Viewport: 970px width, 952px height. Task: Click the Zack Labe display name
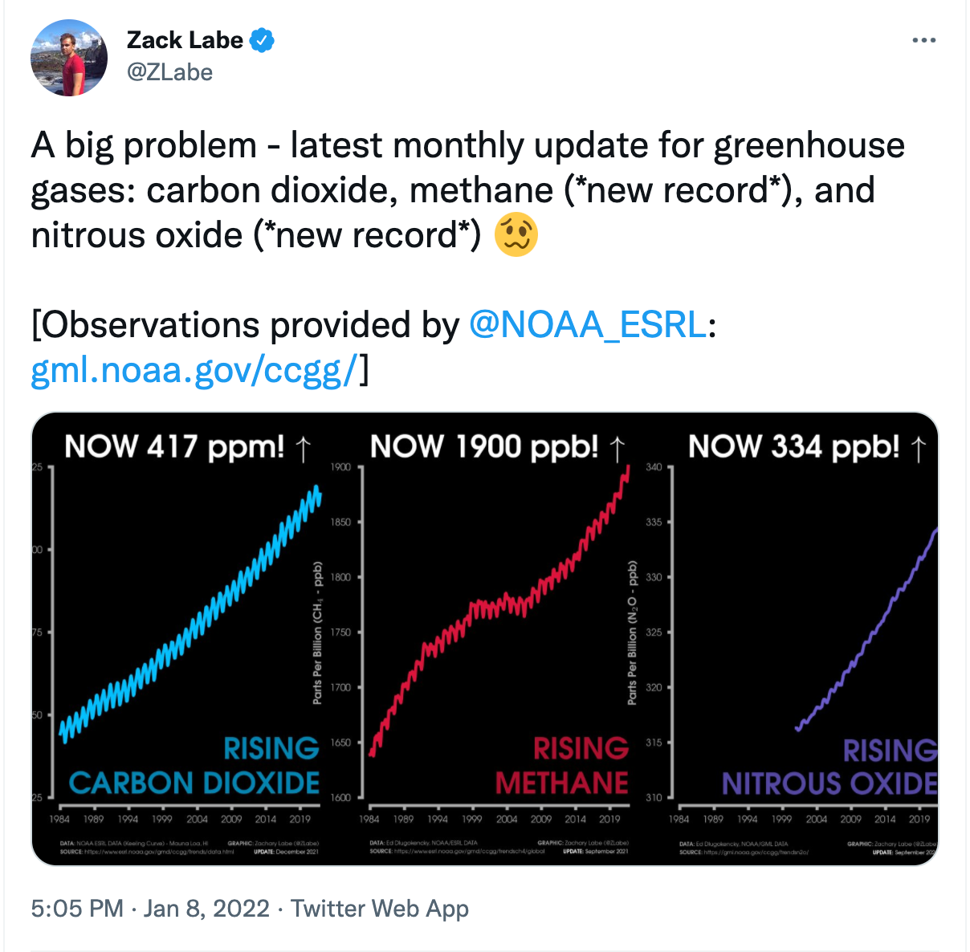pos(185,40)
